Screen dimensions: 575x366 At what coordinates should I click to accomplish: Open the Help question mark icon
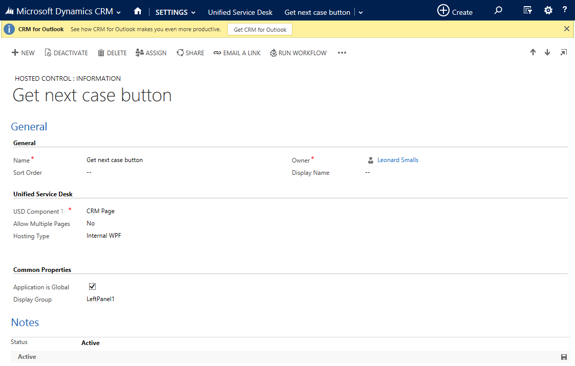pos(565,10)
